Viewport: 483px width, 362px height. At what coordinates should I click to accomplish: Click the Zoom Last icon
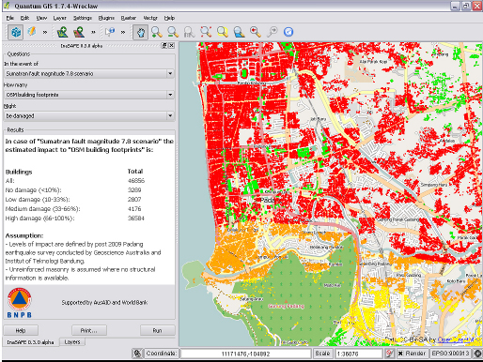[256, 32]
